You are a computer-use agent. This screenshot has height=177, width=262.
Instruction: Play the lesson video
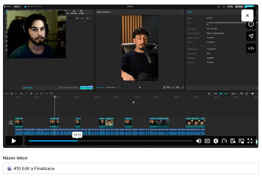click(x=14, y=141)
